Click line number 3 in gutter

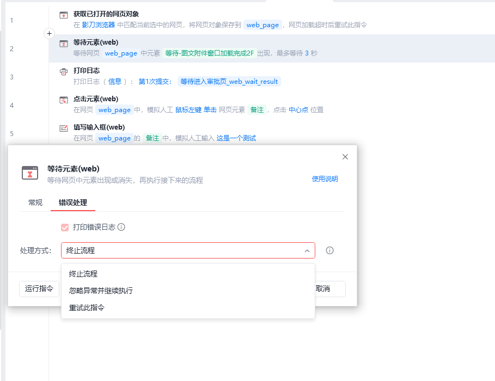point(11,77)
